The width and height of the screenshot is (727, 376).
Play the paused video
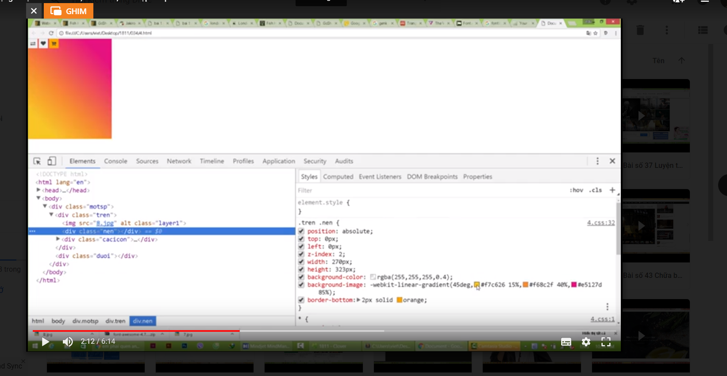[x=45, y=342]
